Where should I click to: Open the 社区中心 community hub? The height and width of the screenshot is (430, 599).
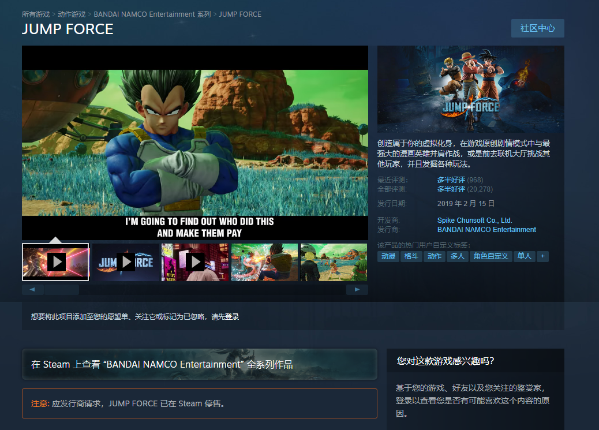[537, 28]
